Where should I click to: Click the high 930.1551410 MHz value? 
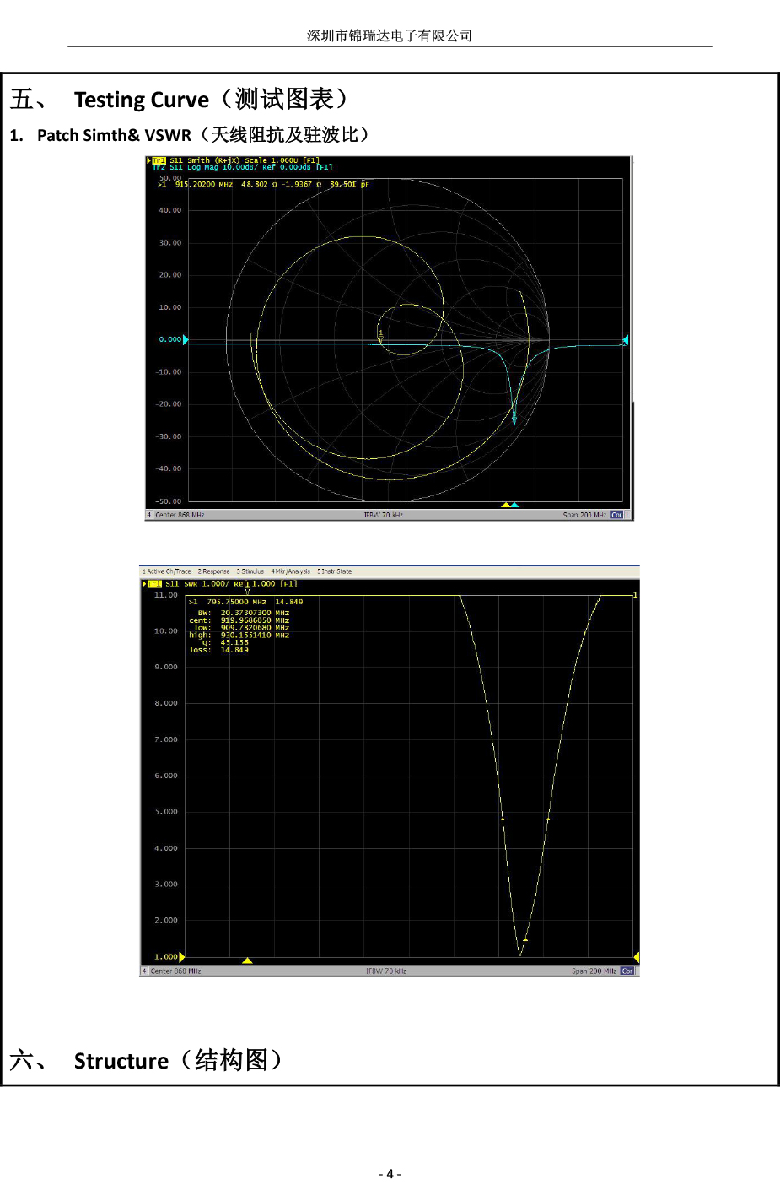click(255, 636)
